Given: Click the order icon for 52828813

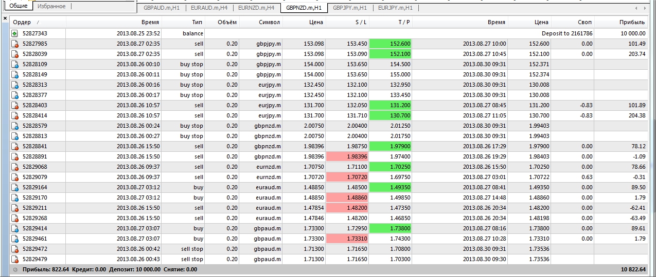Looking at the screenshot, I should coord(15,136).
